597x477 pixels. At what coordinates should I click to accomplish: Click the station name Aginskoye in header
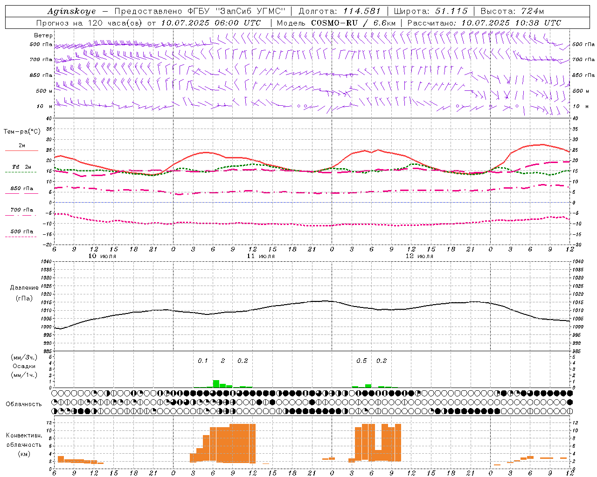pyautogui.click(x=72, y=11)
